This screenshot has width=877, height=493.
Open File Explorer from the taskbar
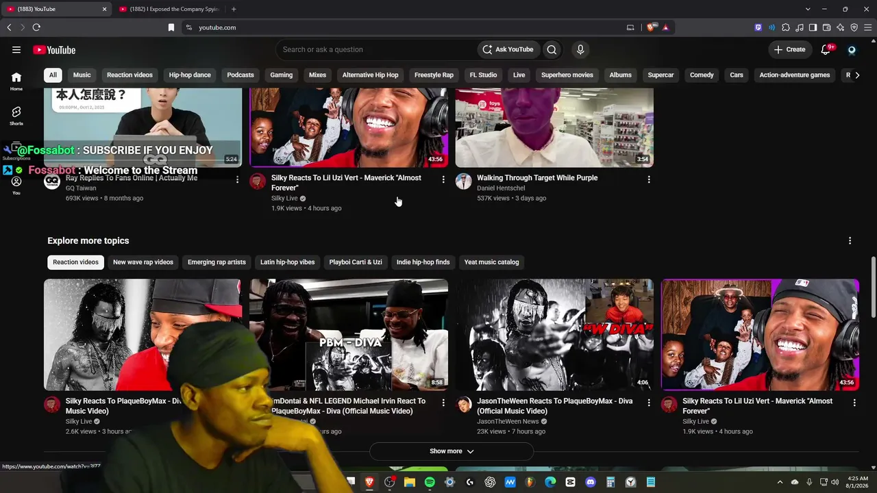click(410, 482)
